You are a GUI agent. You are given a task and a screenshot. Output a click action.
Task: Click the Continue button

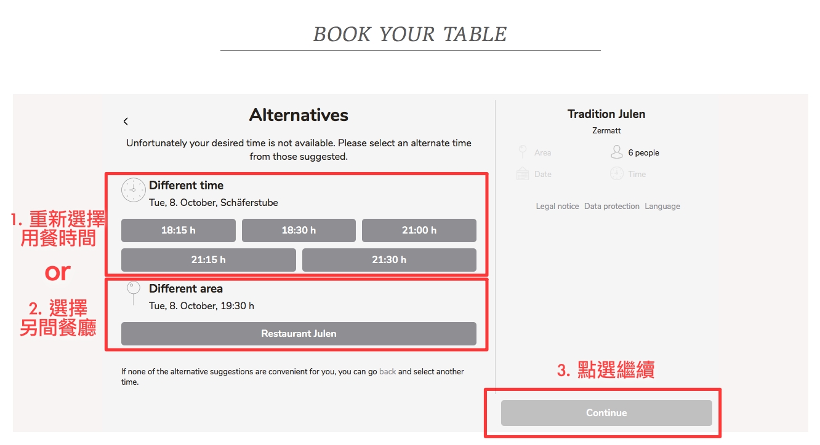click(606, 413)
